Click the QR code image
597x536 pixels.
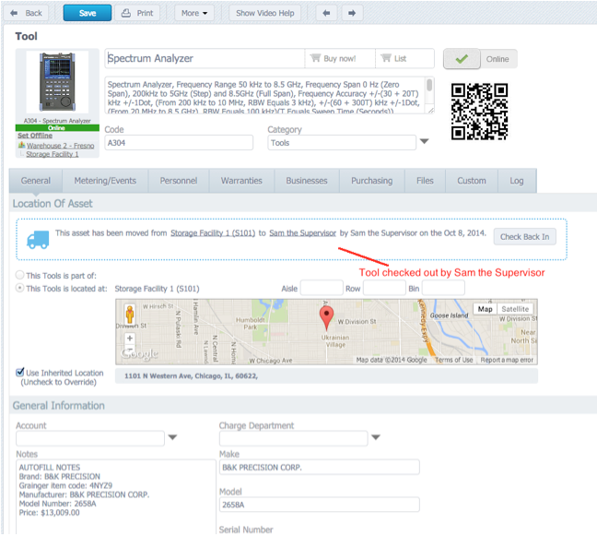coord(479,112)
